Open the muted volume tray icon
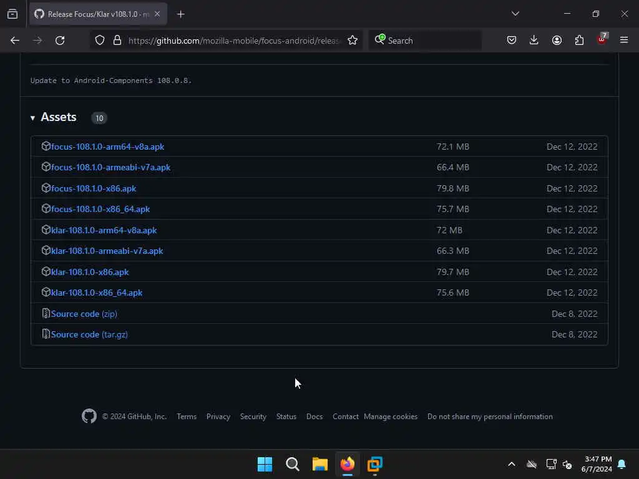Screen dimensions: 639x479 (567, 464)
